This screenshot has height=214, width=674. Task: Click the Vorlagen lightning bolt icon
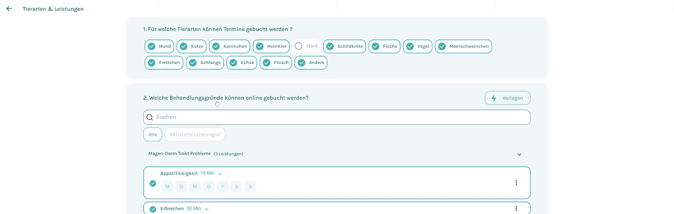[494, 98]
